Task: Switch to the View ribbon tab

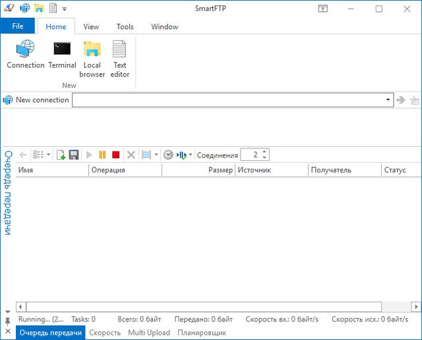Action: (91, 27)
